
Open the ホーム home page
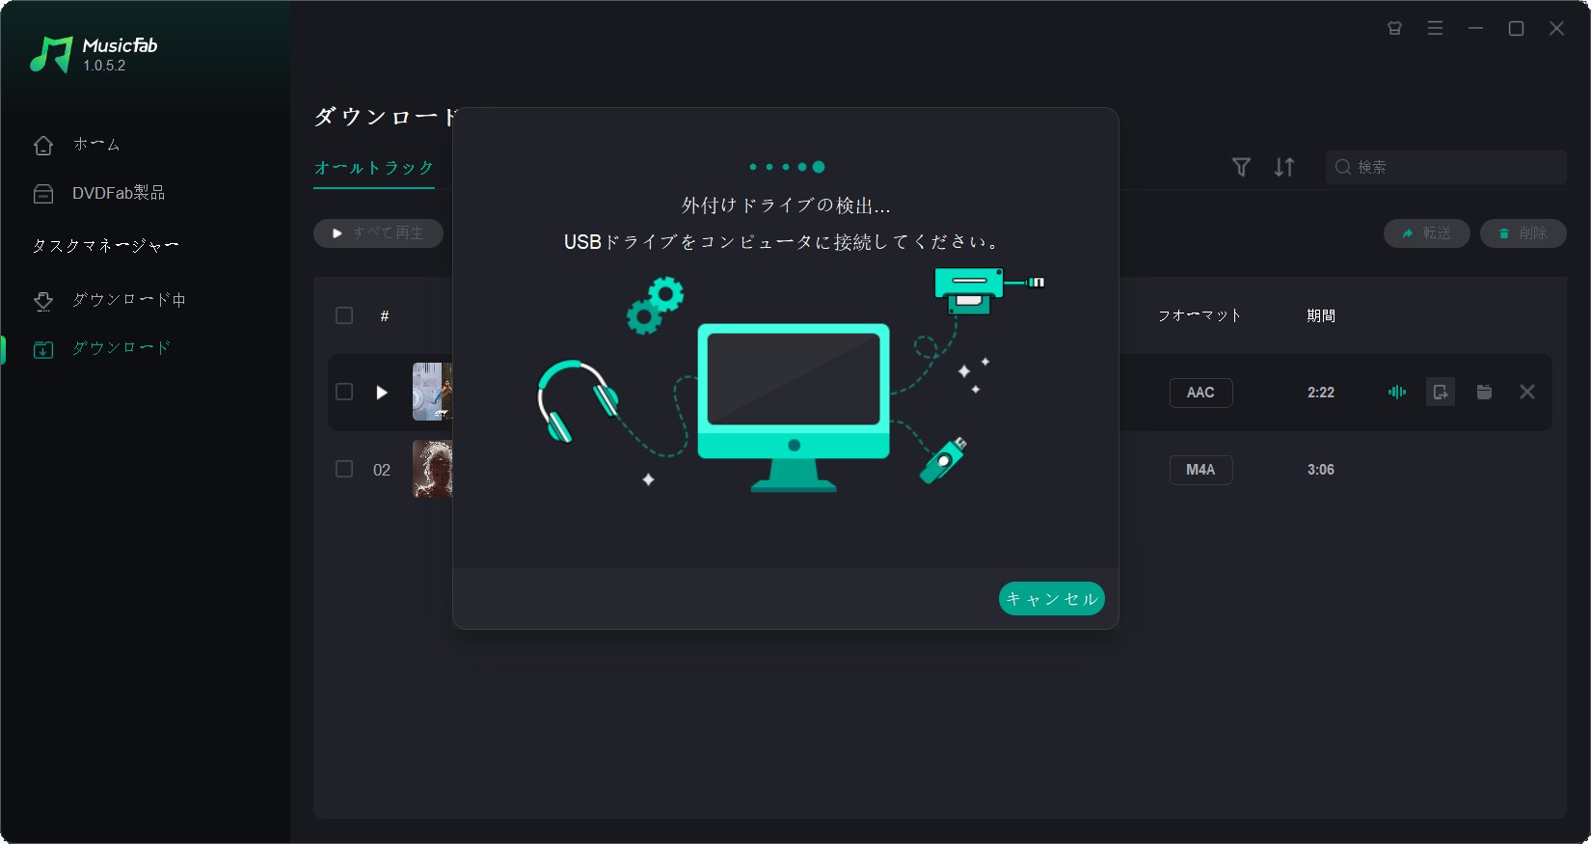[x=96, y=145]
